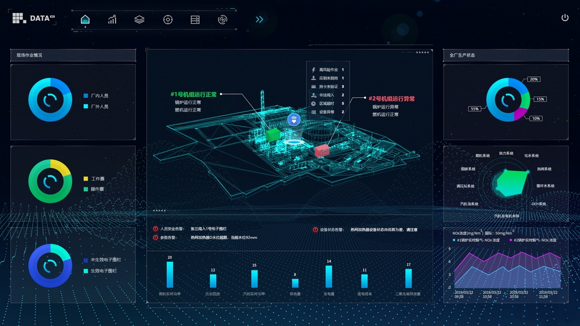Toggle 生效电子围栏 legend item

(100, 271)
